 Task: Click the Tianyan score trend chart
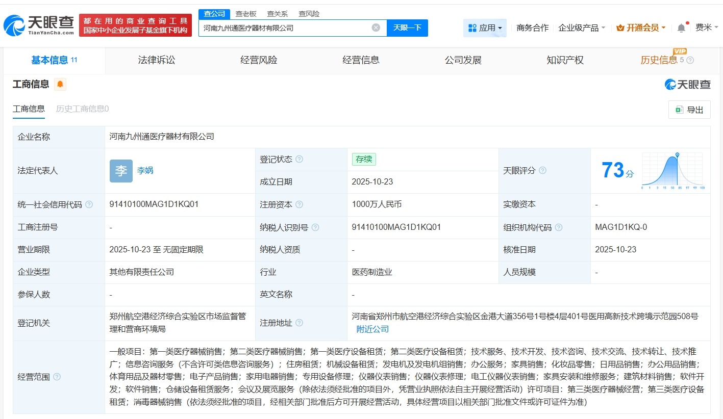672,170
